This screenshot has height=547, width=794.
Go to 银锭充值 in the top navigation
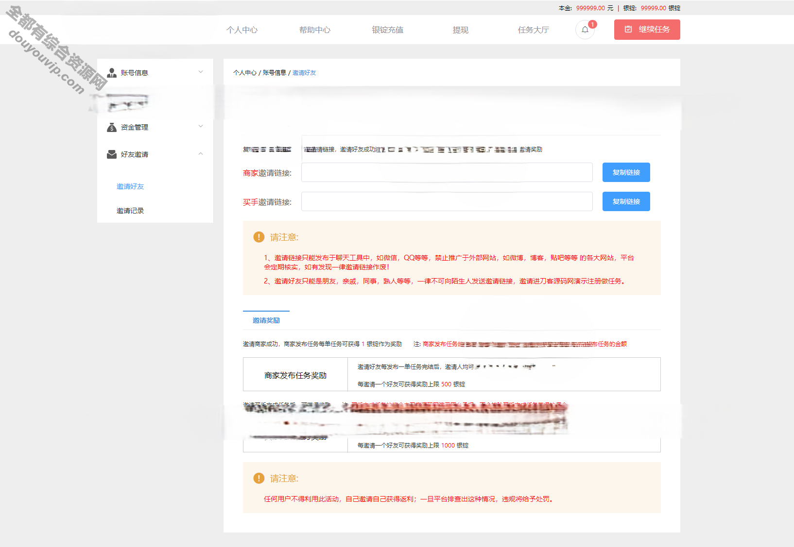point(388,30)
